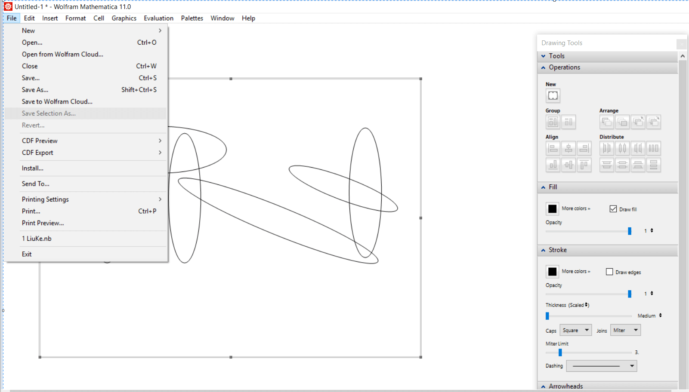Open the Joins Miter dropdown

pos(625,330)
